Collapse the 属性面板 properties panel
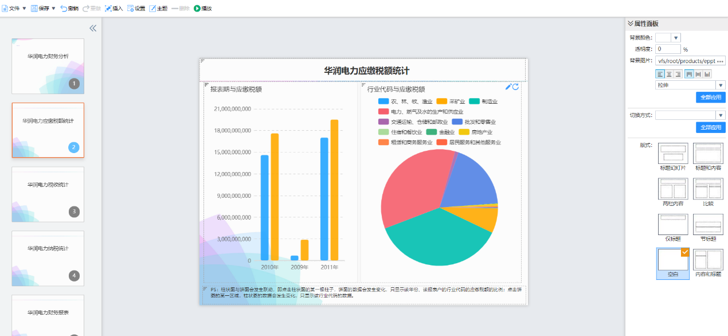The height and width of the screenshot is (336, 728). click(x=631, y=24)
